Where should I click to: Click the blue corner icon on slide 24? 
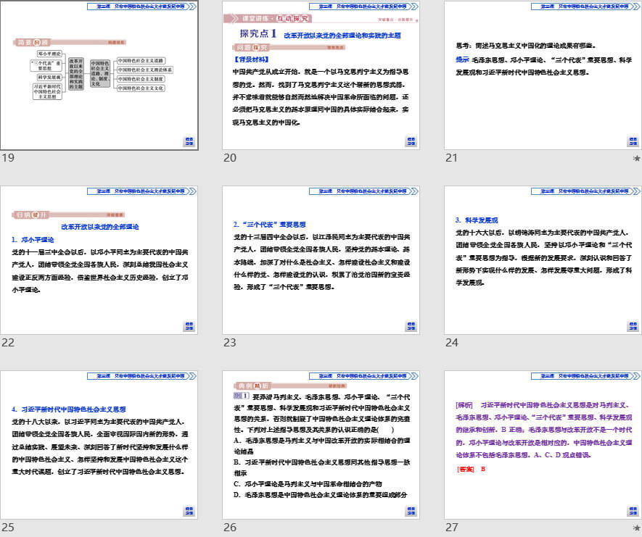click(633, 326)
